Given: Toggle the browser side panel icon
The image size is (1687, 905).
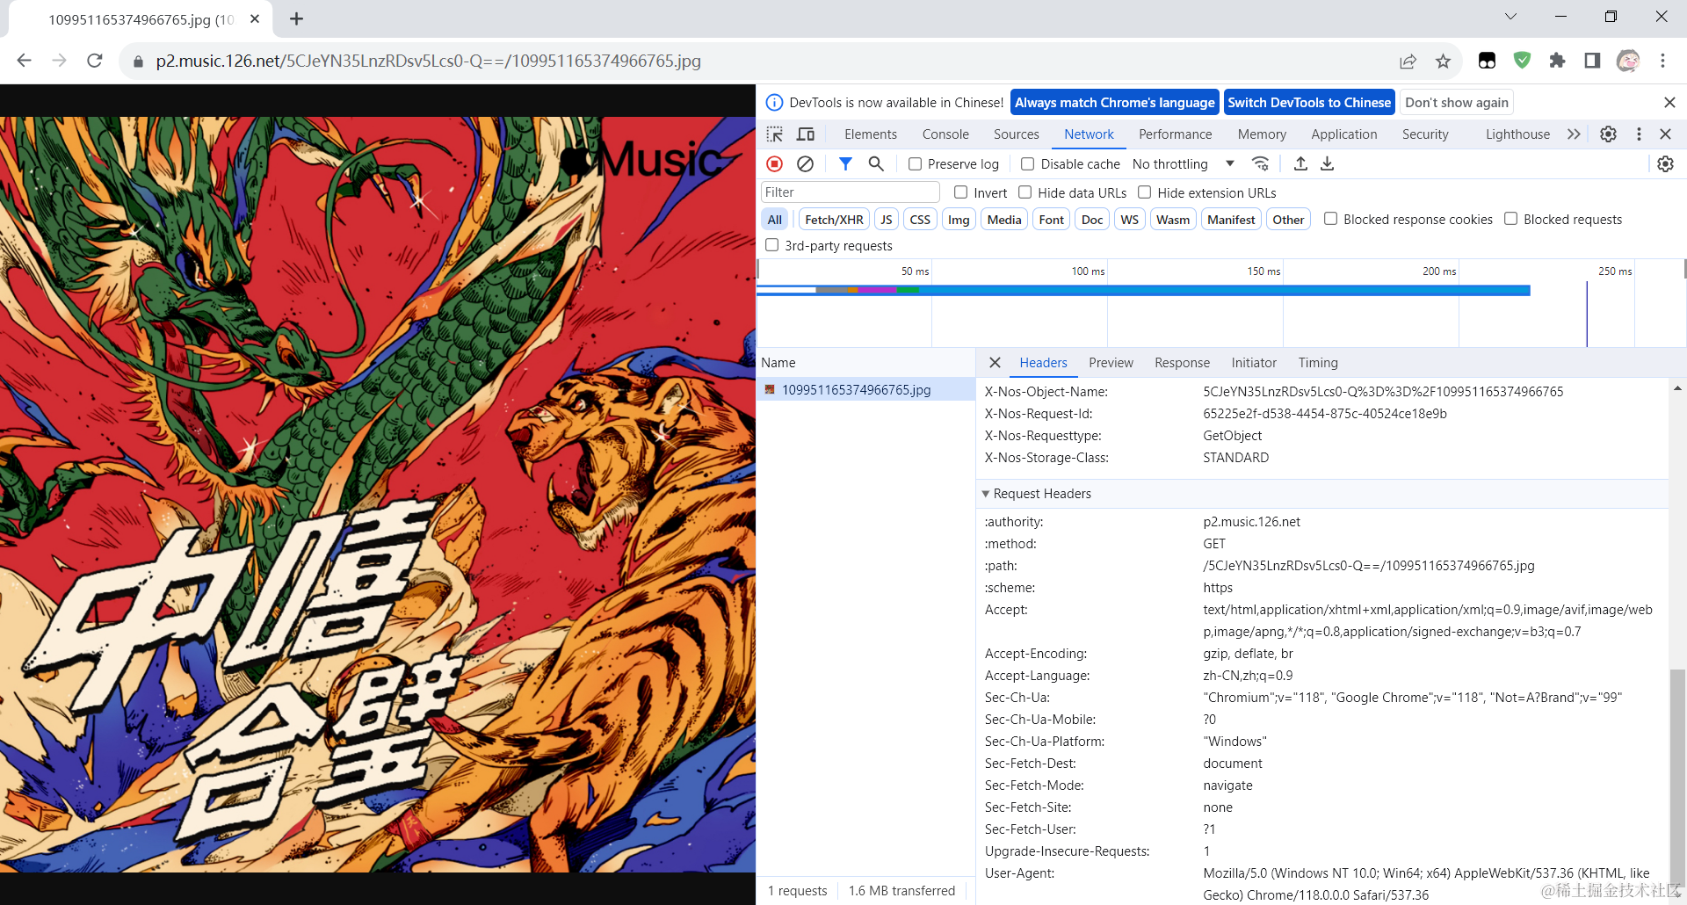Looking at the screenshot, I should 1592,61.
